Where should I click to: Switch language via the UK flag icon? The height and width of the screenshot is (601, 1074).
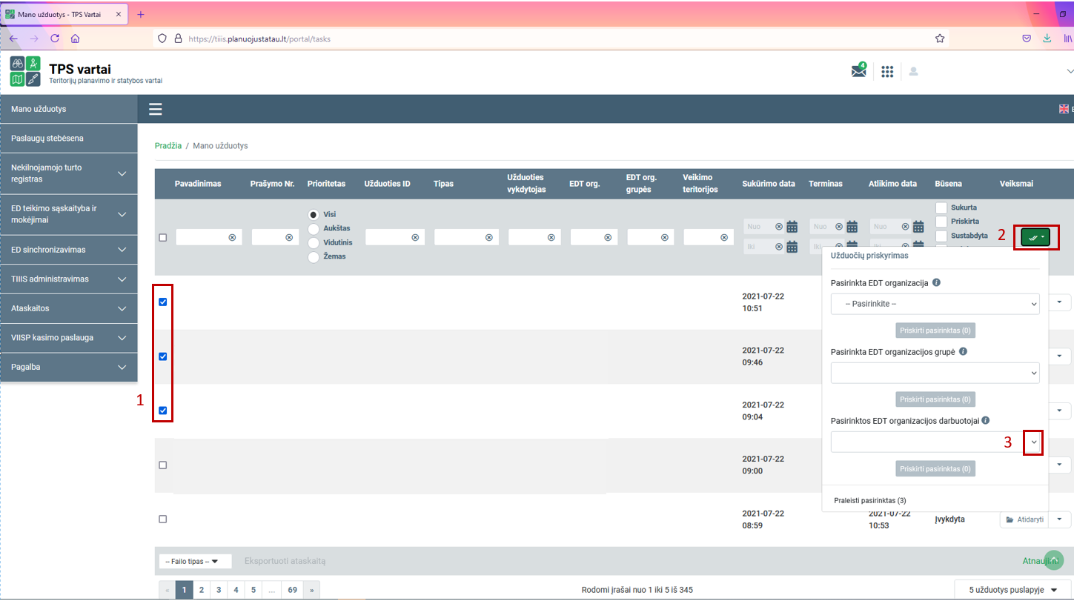1064,109
